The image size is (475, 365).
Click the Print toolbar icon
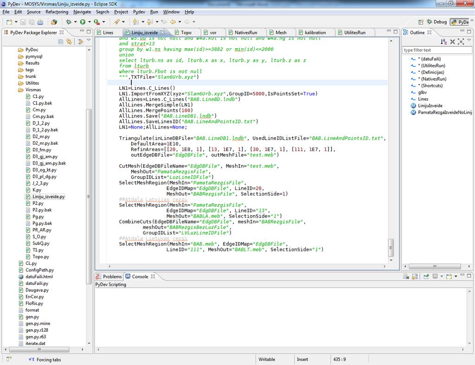coord(40,22)
